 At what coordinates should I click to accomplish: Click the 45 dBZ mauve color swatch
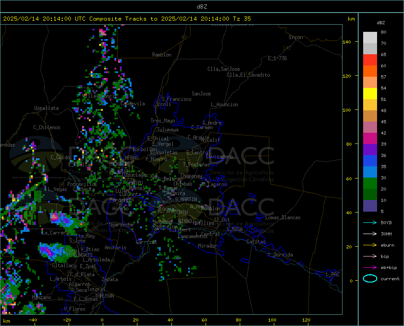point(370,127)
